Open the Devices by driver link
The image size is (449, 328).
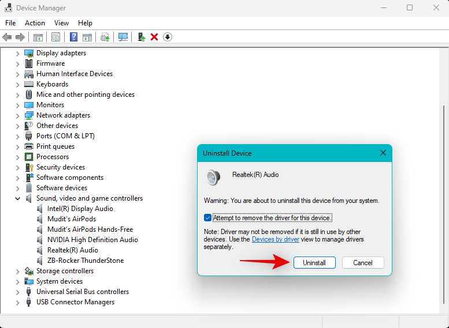click(x=276, y=239)
